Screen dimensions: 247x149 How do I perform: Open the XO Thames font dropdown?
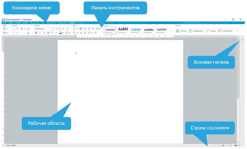point(53,29)
